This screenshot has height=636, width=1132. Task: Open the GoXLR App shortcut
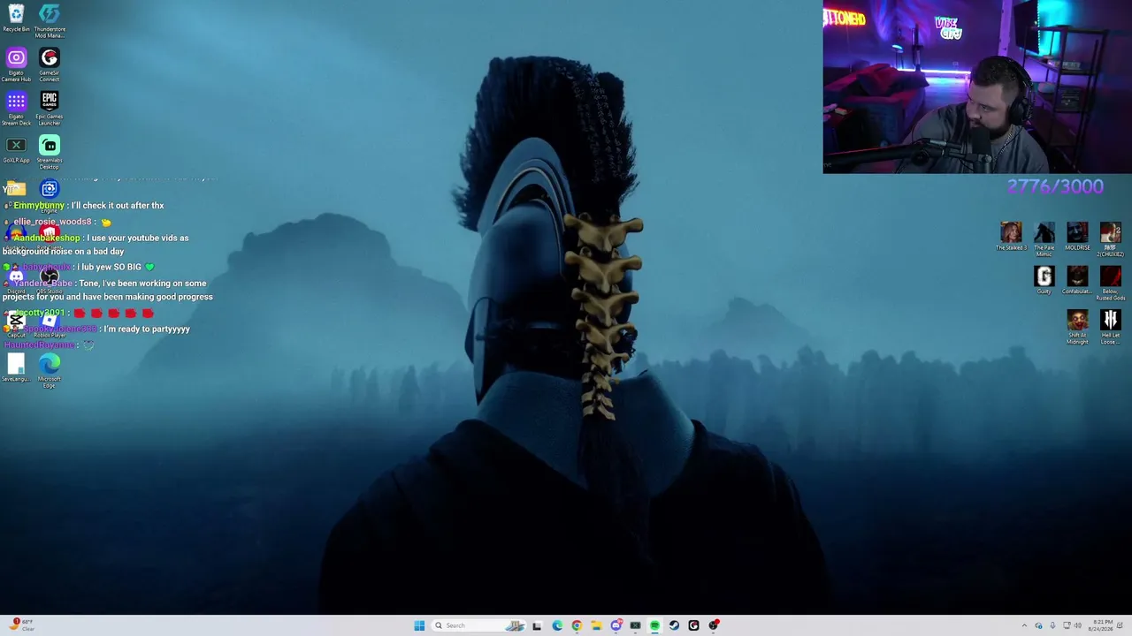coord(16,150)
